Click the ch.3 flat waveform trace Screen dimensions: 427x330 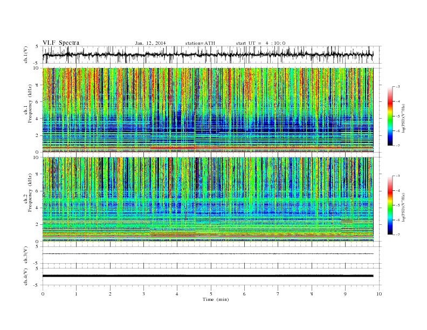[208, 254]
